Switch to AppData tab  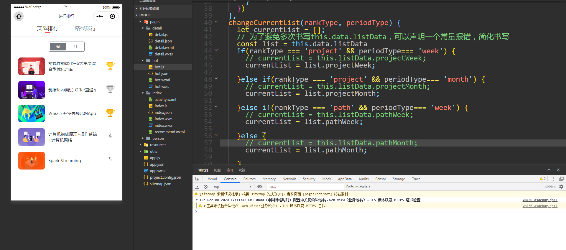[x=345, y=179]
